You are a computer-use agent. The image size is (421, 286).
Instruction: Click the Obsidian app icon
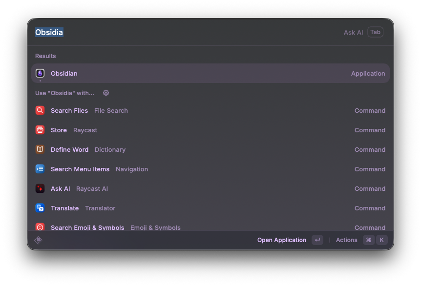(x=40, y=73)
